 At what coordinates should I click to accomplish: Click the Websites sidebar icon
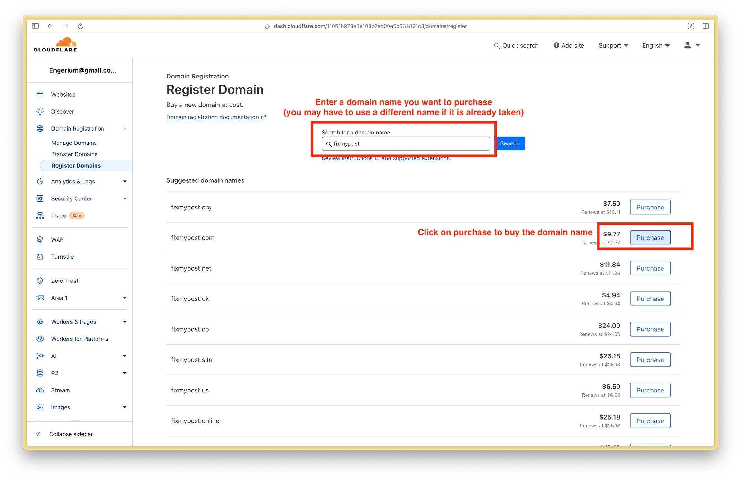pyautogui.click(x=40, y=94)
